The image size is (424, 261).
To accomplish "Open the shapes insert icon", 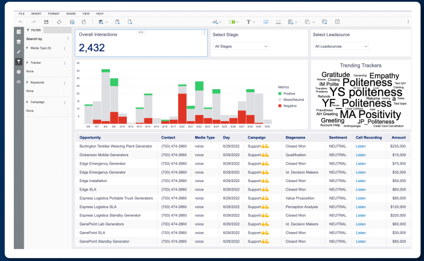I will [307, 22].
